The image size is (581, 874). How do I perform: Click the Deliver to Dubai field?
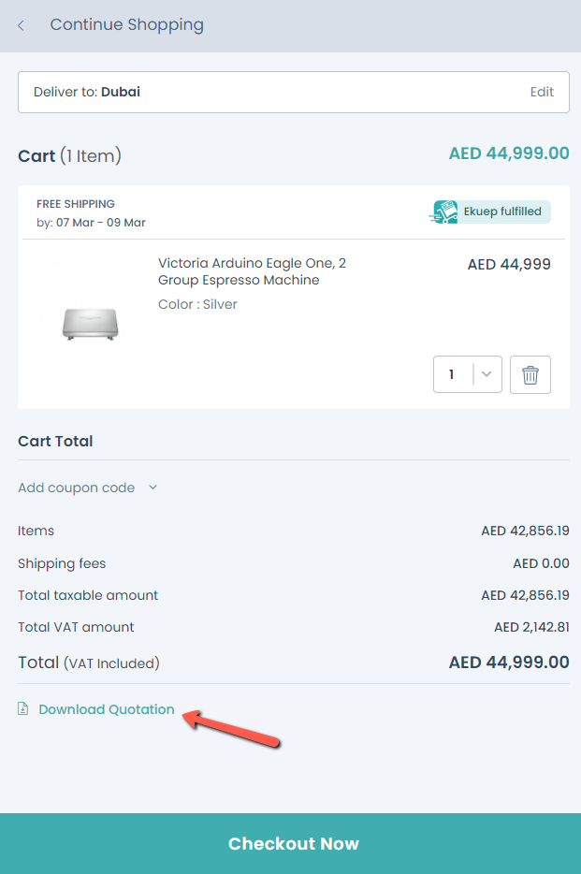tap(294, 92)
